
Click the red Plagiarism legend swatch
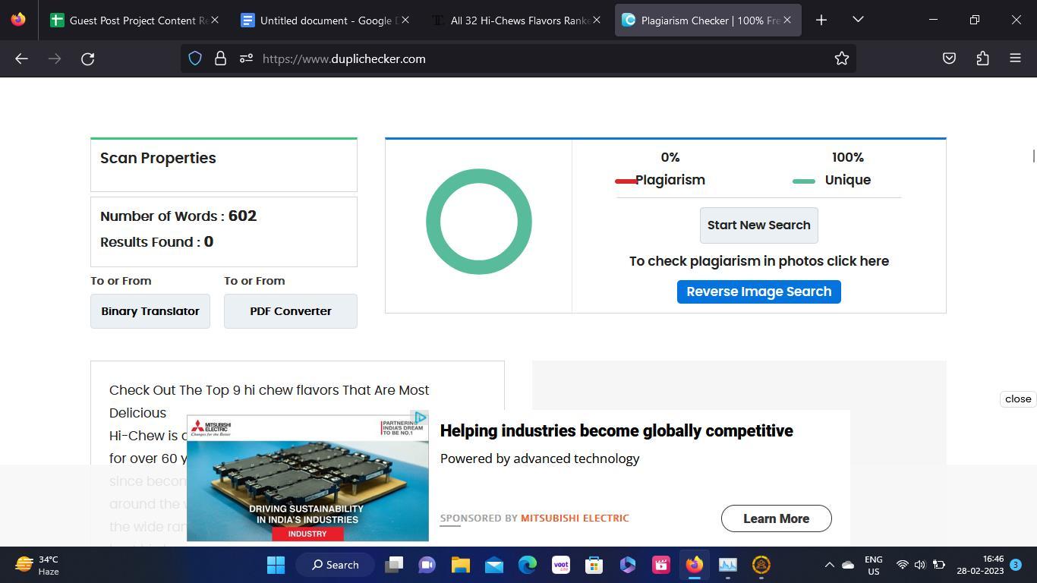pyautogui.click(x=626, y=181)
